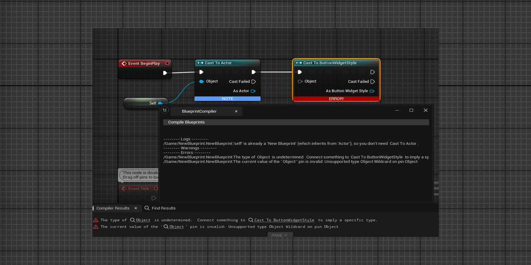
Task: Click the BlueprintCompiler window tab
Action: 199,111
